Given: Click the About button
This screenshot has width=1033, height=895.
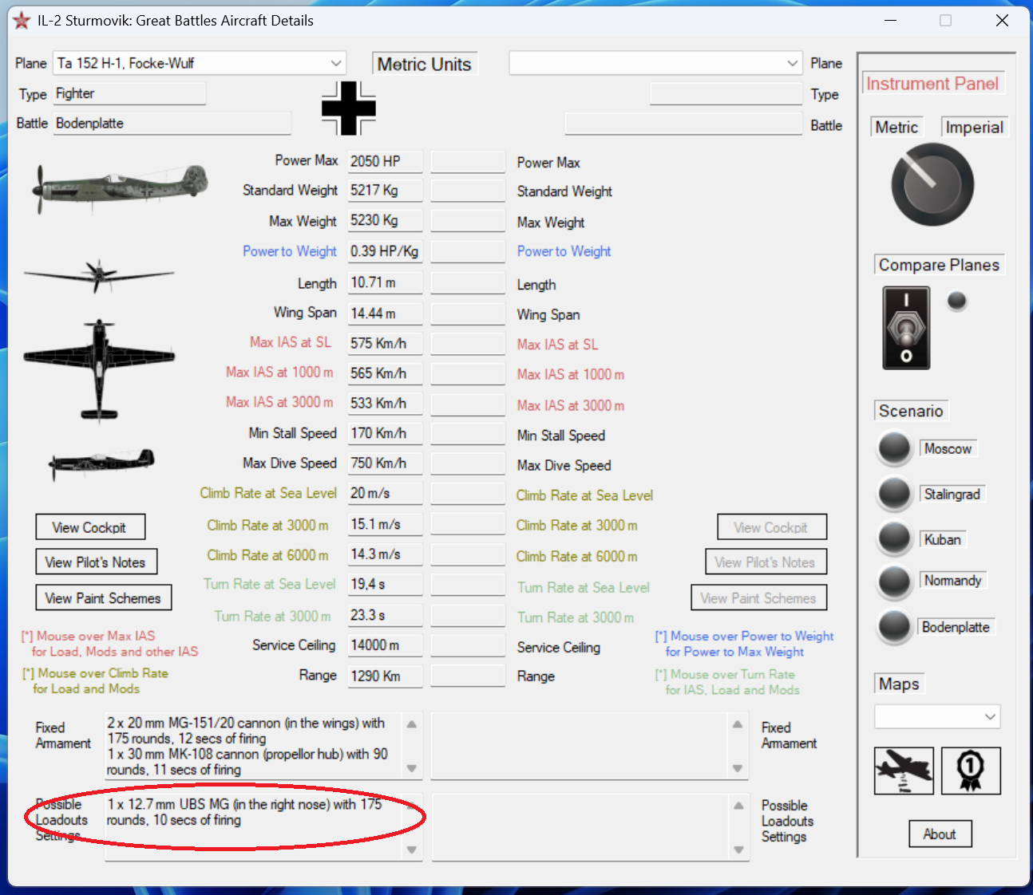Looking at the screenshot, I should [940, 834].
